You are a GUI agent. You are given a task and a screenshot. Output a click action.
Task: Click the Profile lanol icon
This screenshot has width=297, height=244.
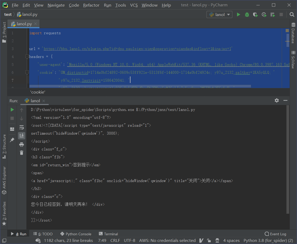[x=264, y=14]
